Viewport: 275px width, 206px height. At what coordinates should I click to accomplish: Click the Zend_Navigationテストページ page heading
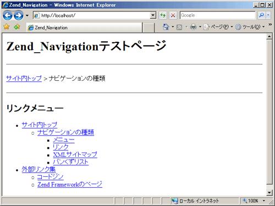(86, 46)
